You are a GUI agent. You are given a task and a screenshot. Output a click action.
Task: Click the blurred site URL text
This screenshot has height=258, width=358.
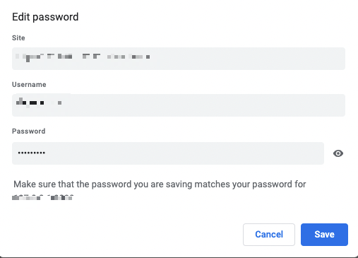[x=83, y=57]
